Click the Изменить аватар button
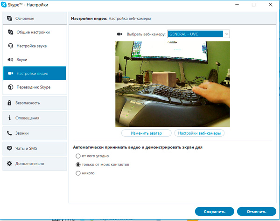Viewport: 280px width, 221px height. [146, 133]
